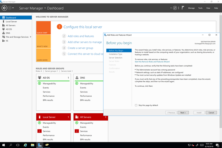Open the Help menu
222x148 pixels.
(216, 8)
